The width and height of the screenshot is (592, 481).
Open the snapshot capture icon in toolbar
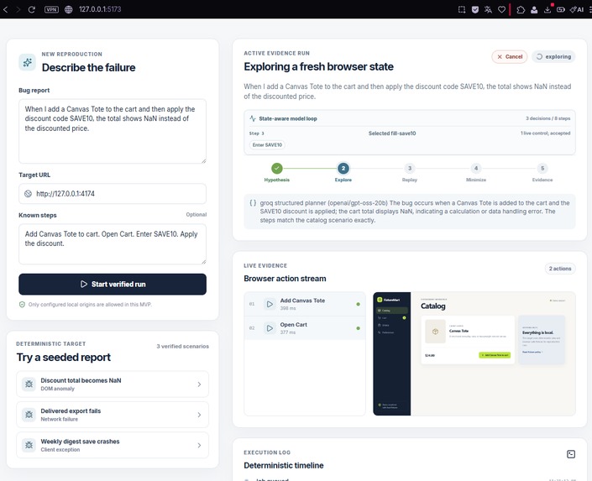(x=461, y=9)
